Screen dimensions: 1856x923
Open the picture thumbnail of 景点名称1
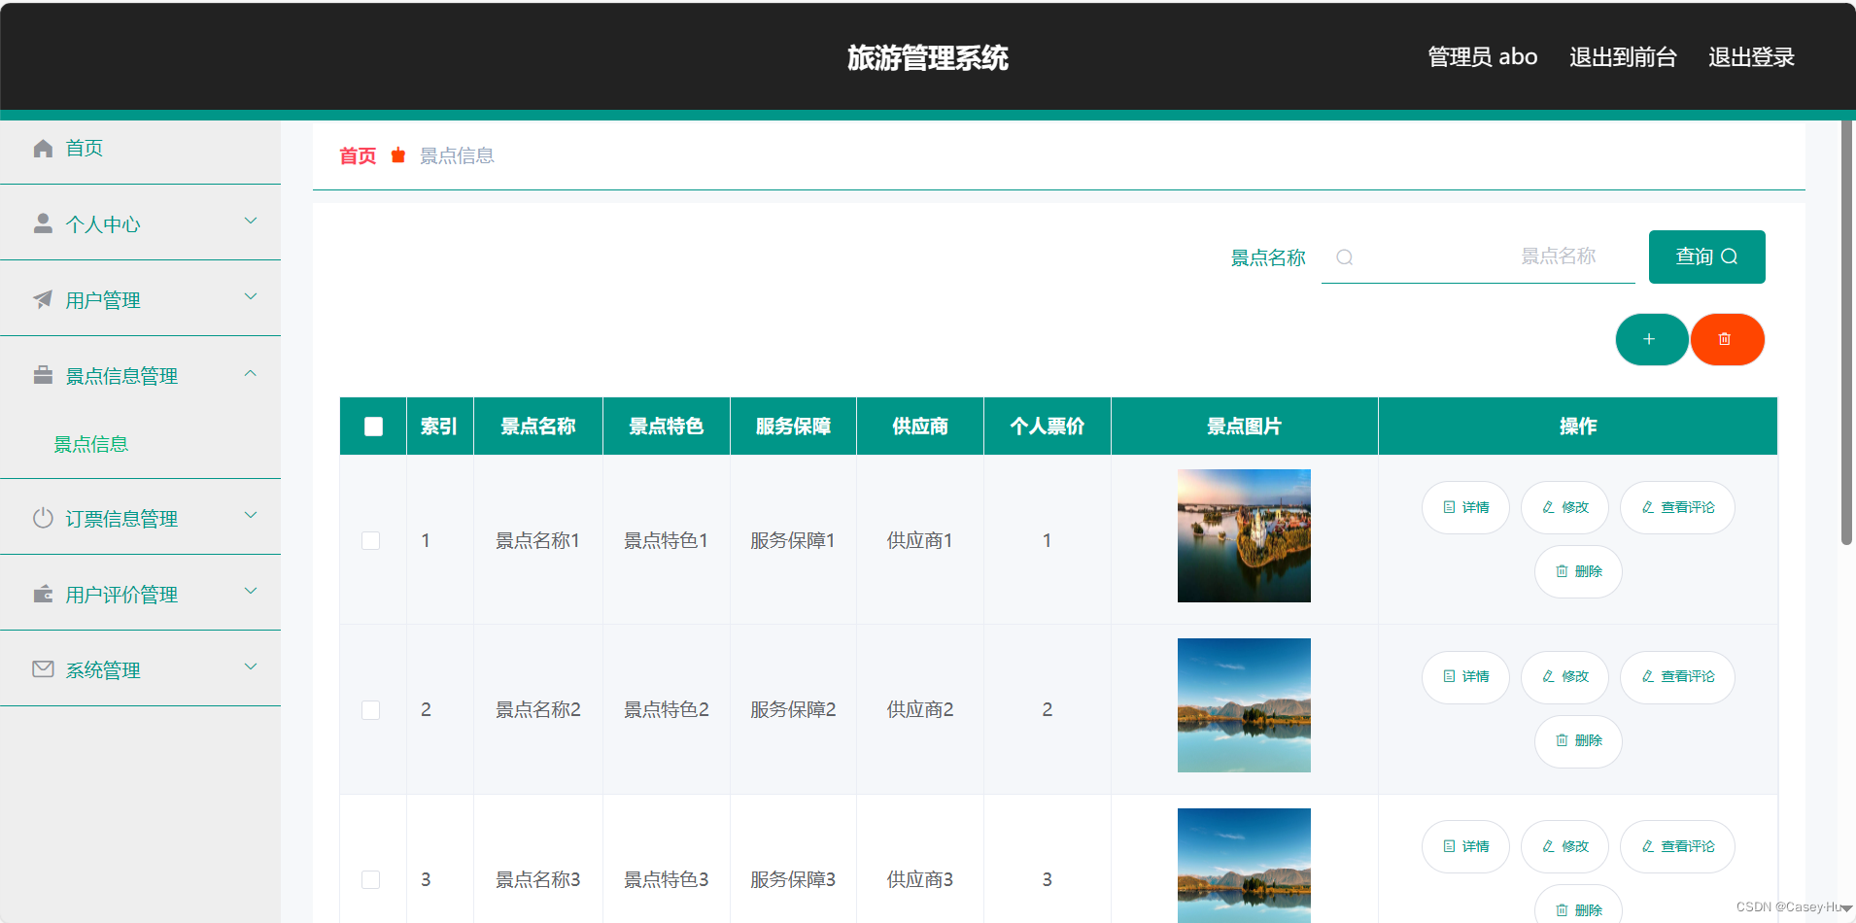[1244, 535]
